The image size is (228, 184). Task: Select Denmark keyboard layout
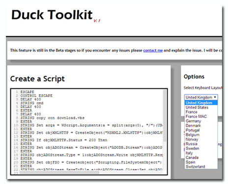coord(201,126)
